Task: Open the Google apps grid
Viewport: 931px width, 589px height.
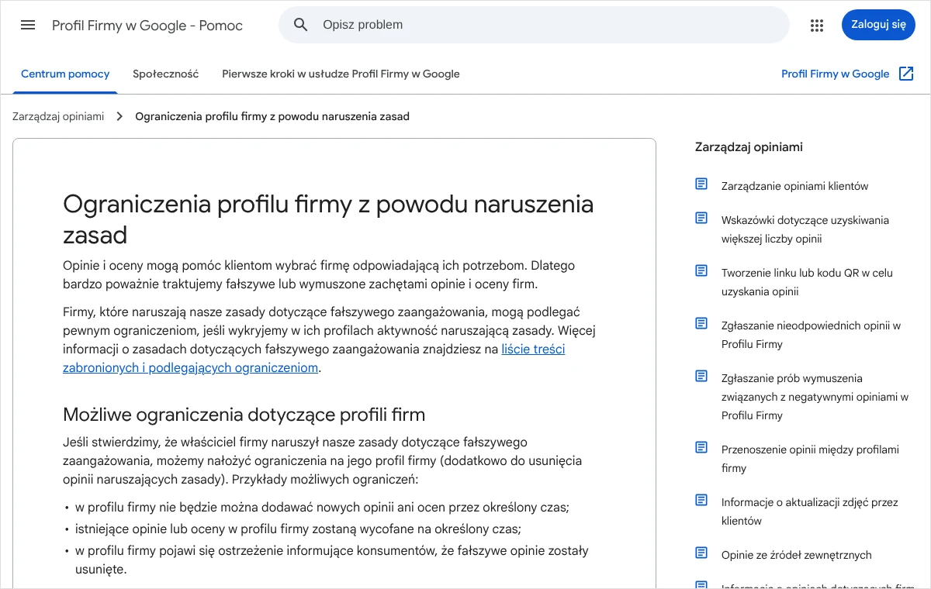Action: pos(816,25)
